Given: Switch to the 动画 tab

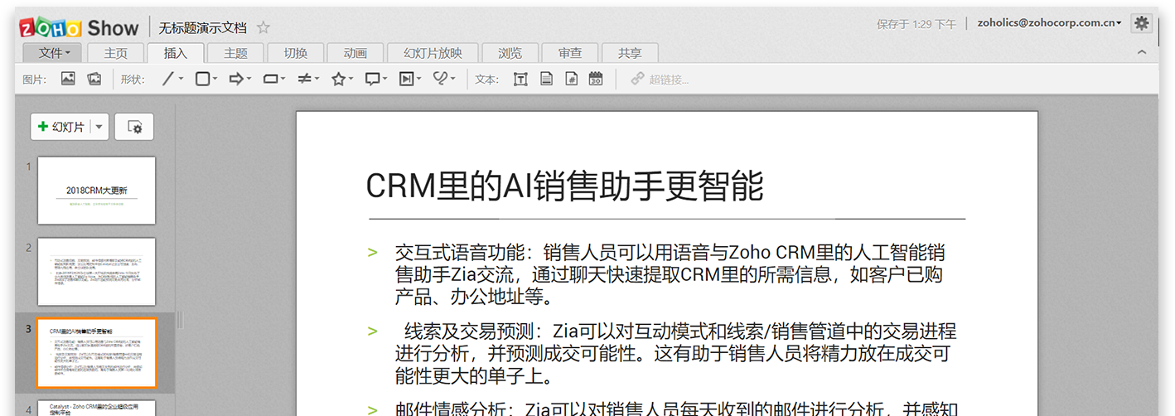Looking at the screenshot, I should [355, 53].
